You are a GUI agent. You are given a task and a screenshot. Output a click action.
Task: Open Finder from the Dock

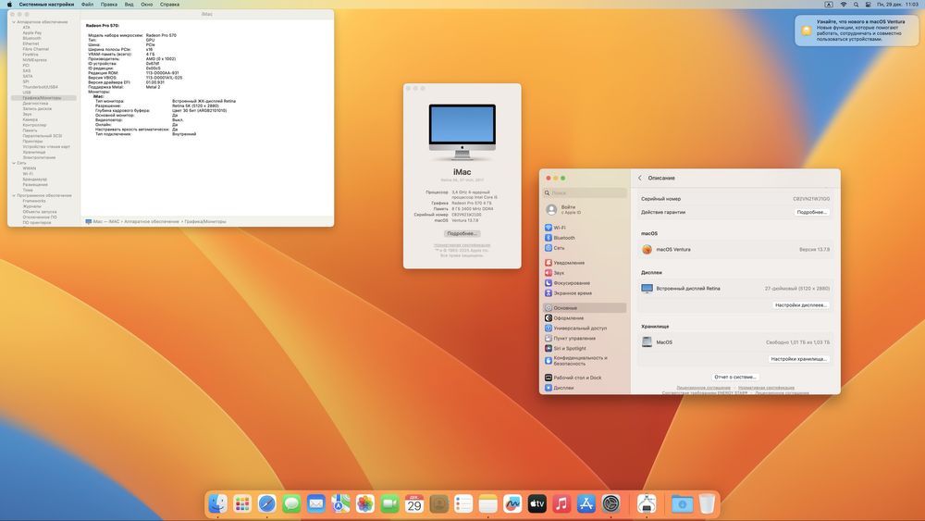217,504
